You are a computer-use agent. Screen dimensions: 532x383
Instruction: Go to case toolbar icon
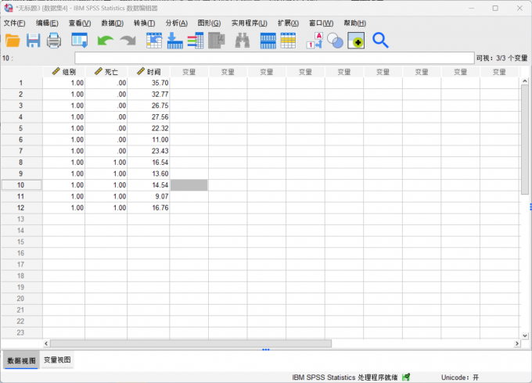tap(154, 41)
